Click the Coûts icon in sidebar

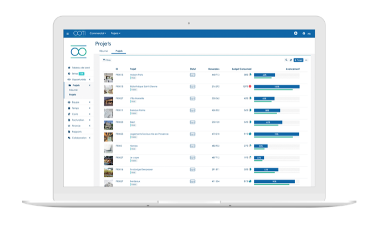69,114
